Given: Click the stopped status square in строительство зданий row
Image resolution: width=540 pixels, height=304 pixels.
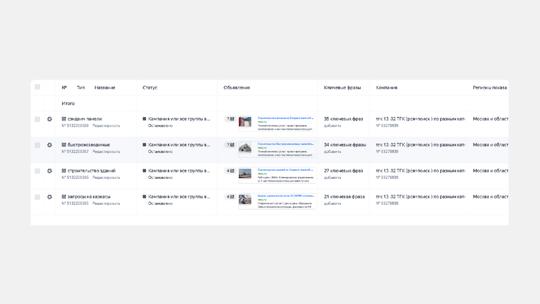Looking at the screenshot, I should [x=144, y=171].
